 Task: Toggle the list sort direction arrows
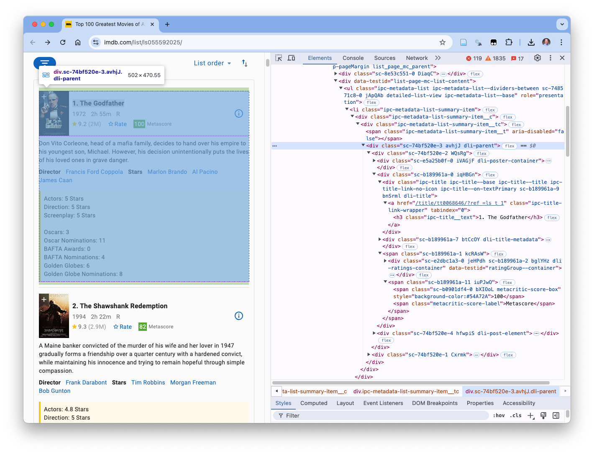pyautogui.click(x=245, y=63)
